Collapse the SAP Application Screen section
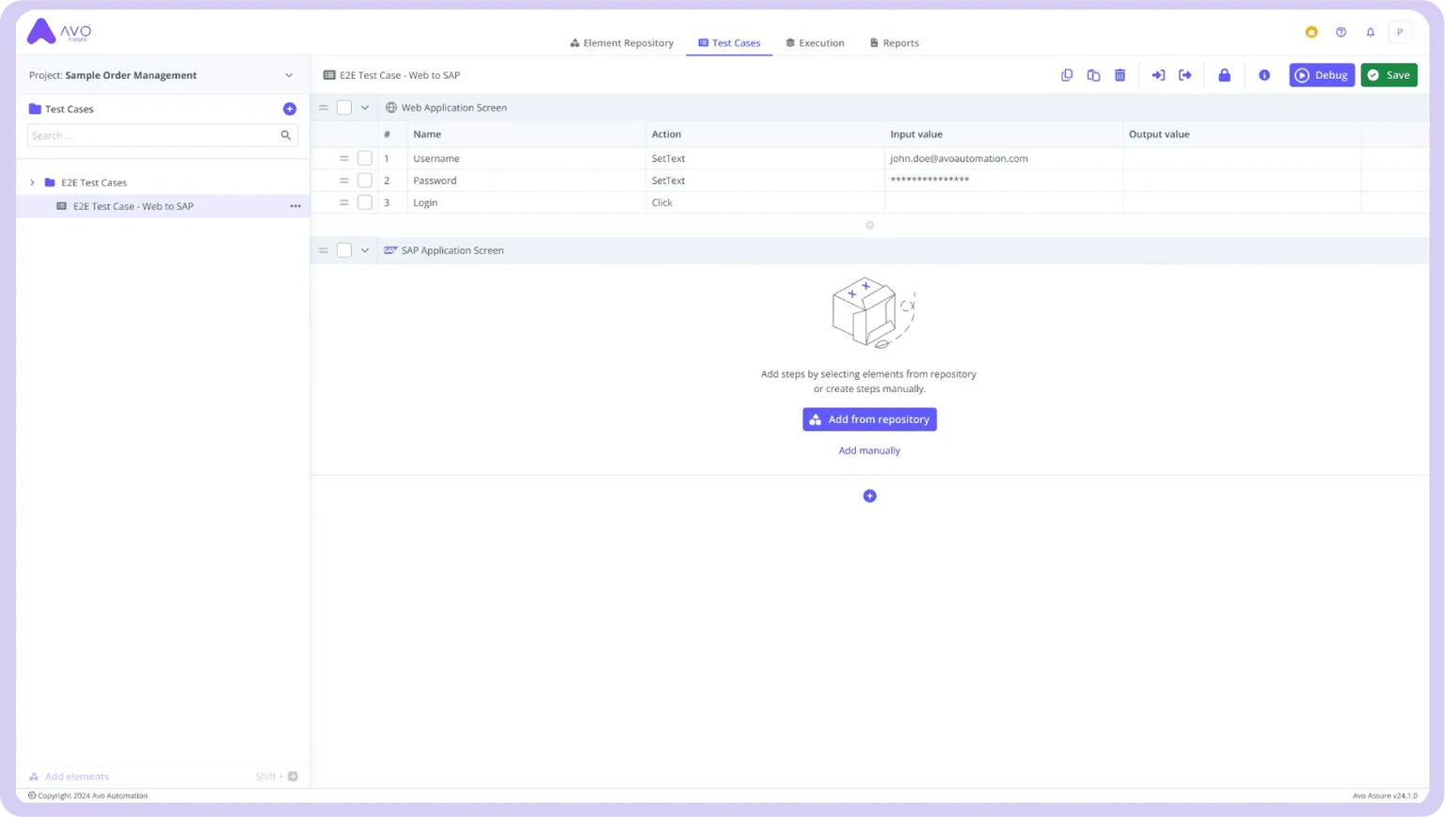The image size is (1445, 817). tap(365, 250)
